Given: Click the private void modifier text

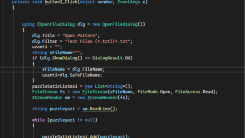Looking at the screenshot, I should (27, 2).
